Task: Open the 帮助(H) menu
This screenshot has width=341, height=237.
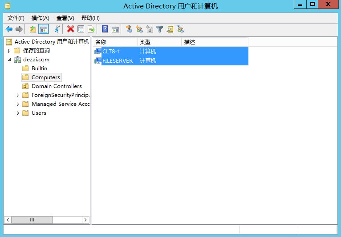Action: click(90, 18)
